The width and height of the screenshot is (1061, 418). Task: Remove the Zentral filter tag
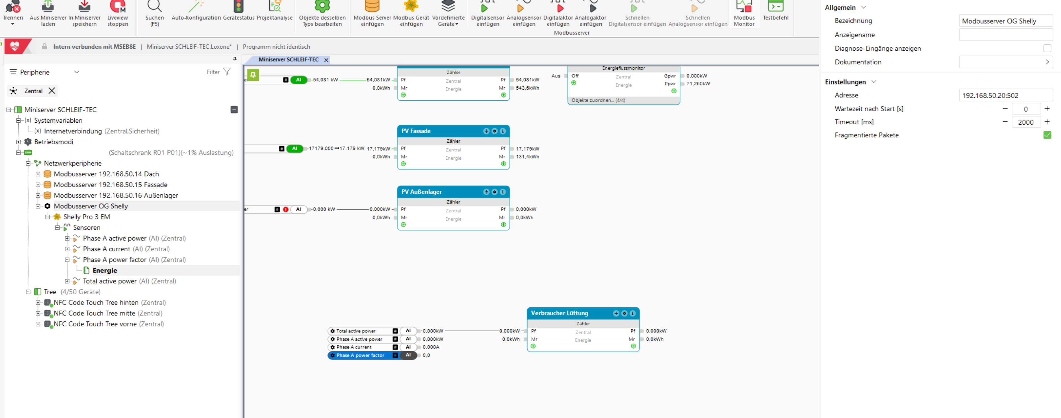pos(52,91)
